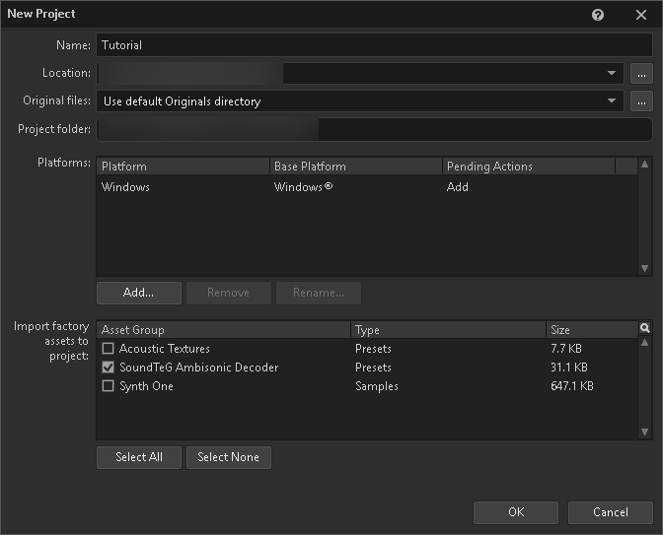Screen dimensions: 663x535
Task: Click the search icon in Asset Group list
Action: 644,328
